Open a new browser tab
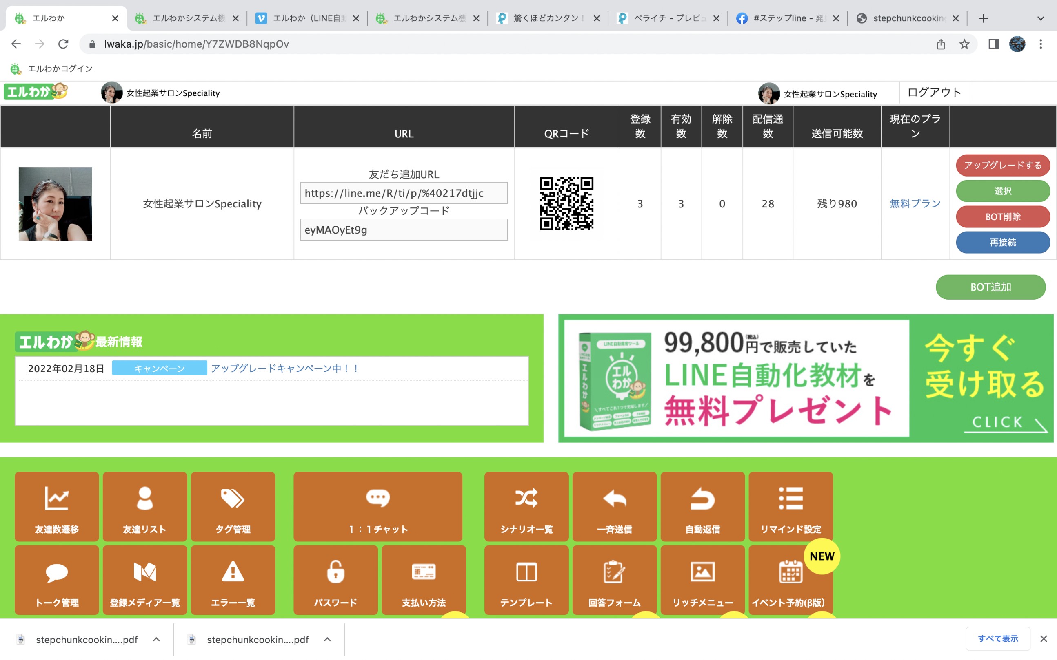Screen dimensions: 1057x660 [x=983, y=18]
